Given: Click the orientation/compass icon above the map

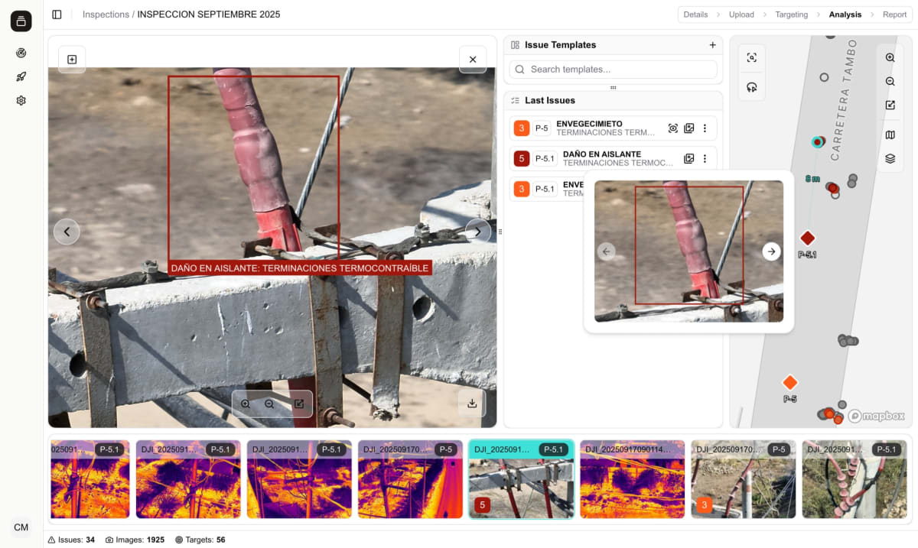Looking at the screenshot, I should [752, 86].
